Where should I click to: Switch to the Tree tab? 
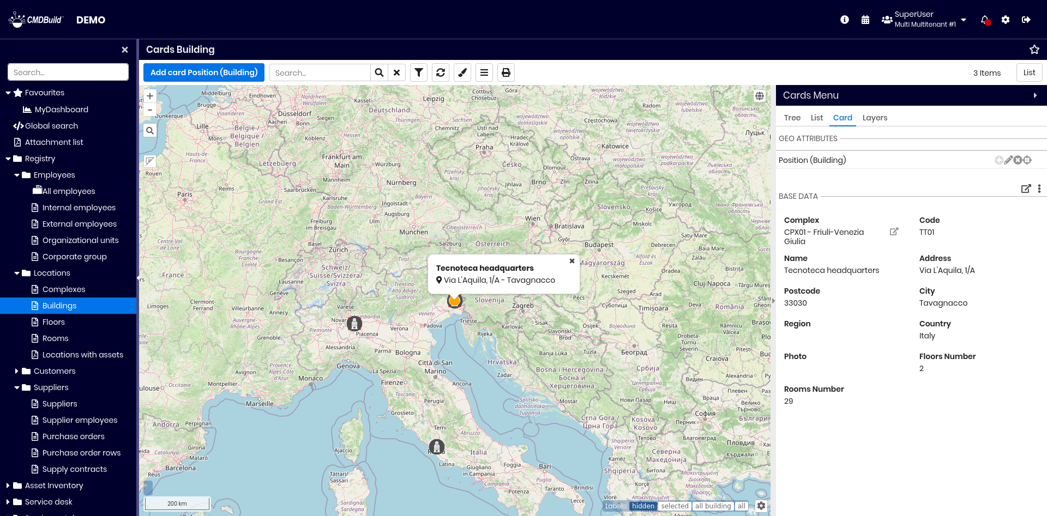point(792,118)
